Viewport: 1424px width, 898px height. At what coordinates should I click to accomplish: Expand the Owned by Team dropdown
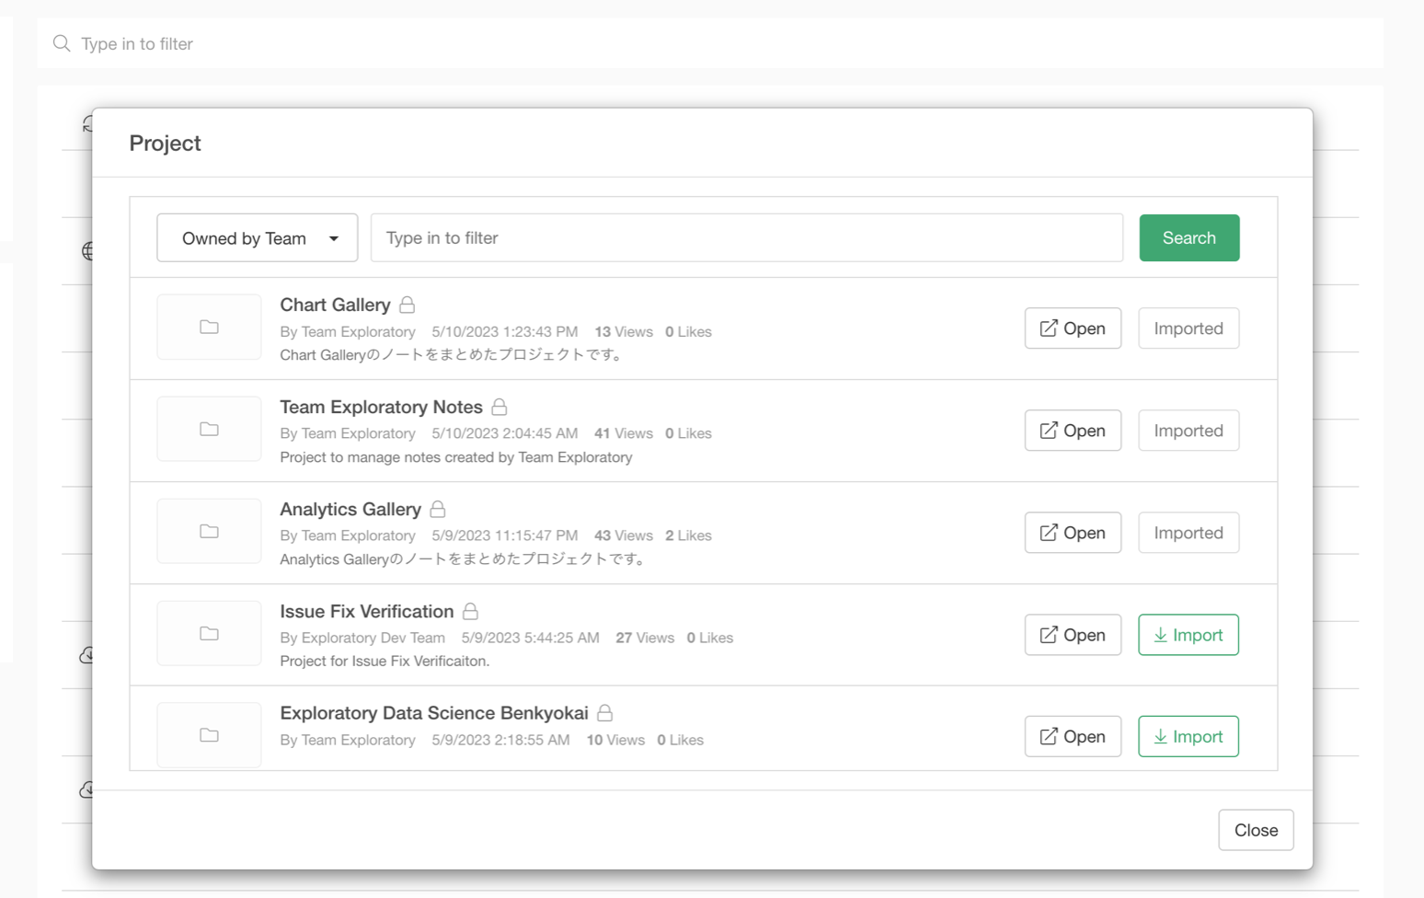257,238
